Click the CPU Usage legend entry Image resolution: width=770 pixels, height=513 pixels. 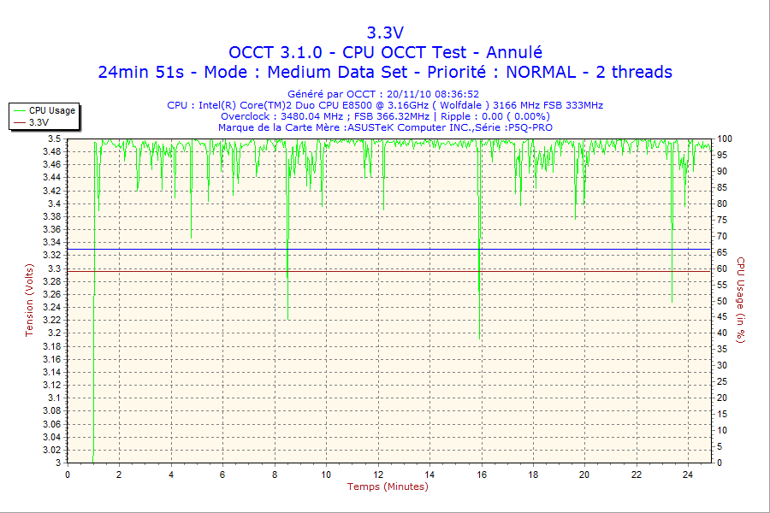[51, 110]
